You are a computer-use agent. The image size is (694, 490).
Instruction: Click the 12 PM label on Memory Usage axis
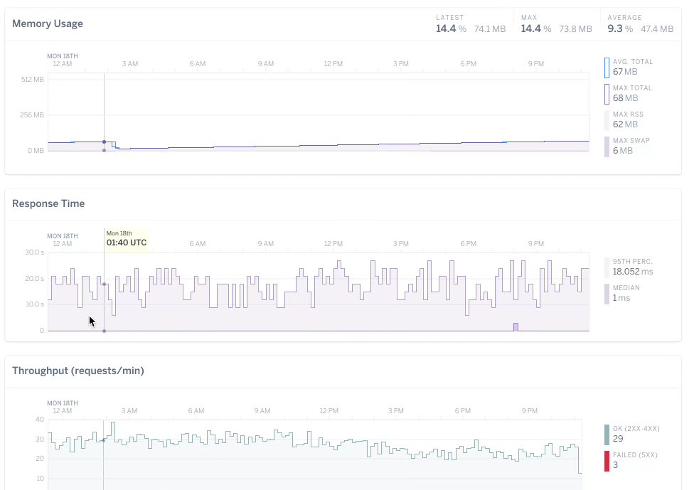point(333,64)
